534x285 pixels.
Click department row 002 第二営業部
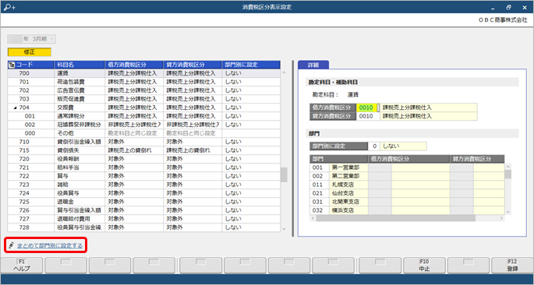point(407,176)
